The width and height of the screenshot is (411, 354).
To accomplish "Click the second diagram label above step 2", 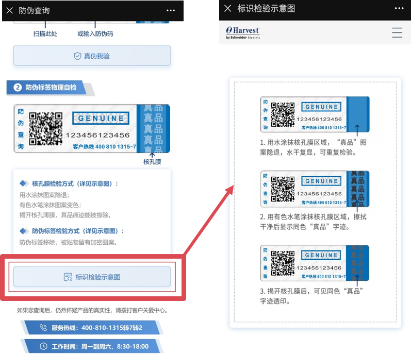I will pos(315,189).
